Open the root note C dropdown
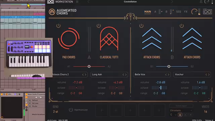 point(173,115)
